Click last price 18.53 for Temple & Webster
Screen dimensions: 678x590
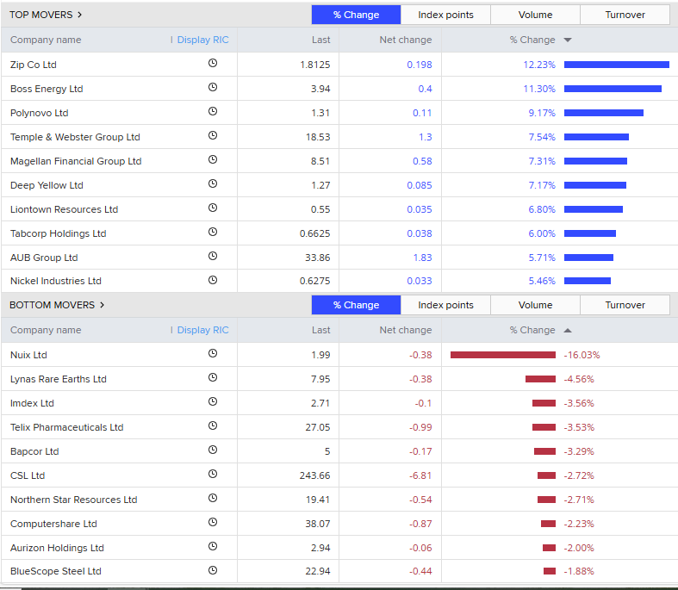318,137
